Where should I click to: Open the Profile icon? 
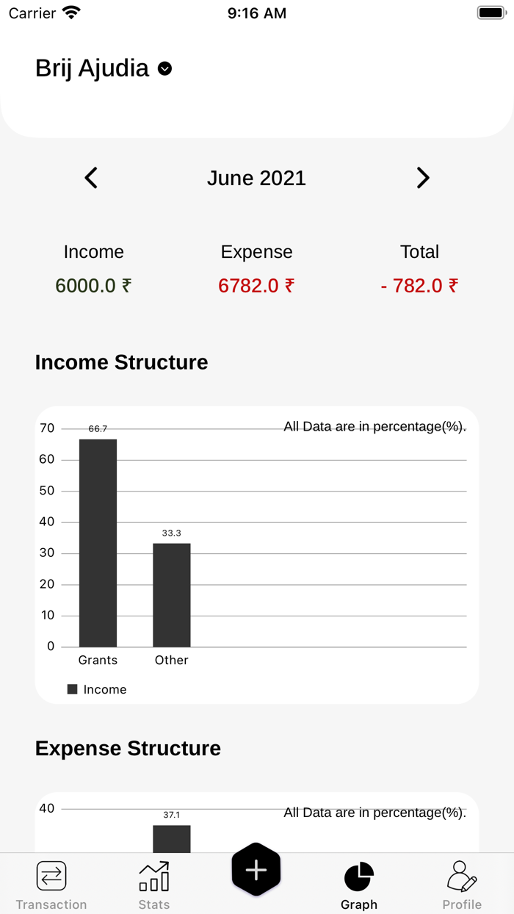[462, 874]
